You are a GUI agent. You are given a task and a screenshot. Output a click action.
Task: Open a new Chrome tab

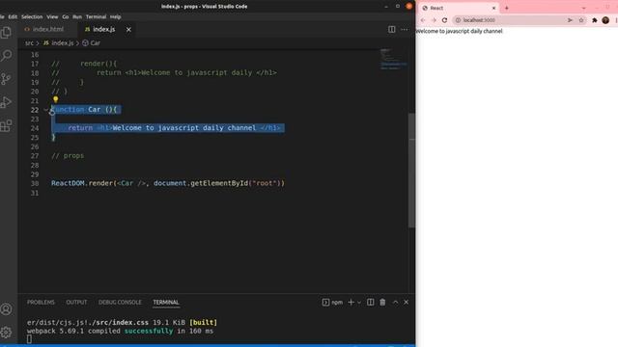507,8
